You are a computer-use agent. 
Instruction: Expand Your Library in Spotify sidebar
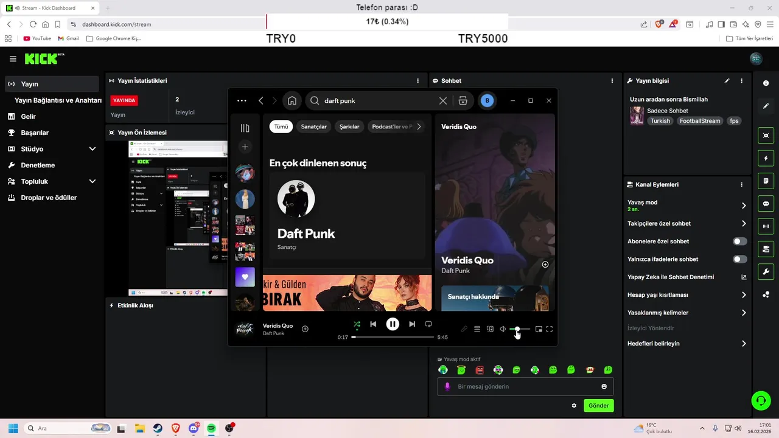tap(245, 128)
